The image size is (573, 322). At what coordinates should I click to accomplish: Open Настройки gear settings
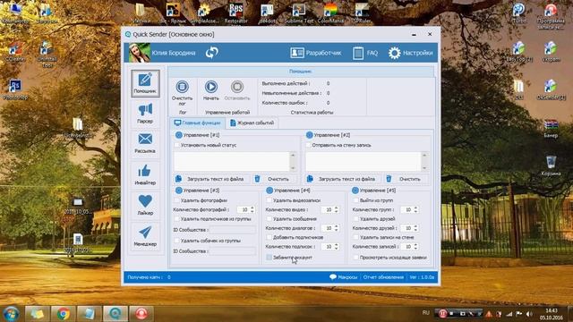point(410,53)
